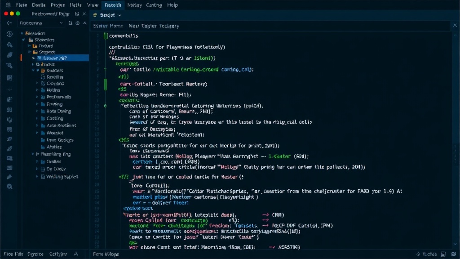Collapse the Reenliing sing node
460x259 pixels.
(33, 154)
